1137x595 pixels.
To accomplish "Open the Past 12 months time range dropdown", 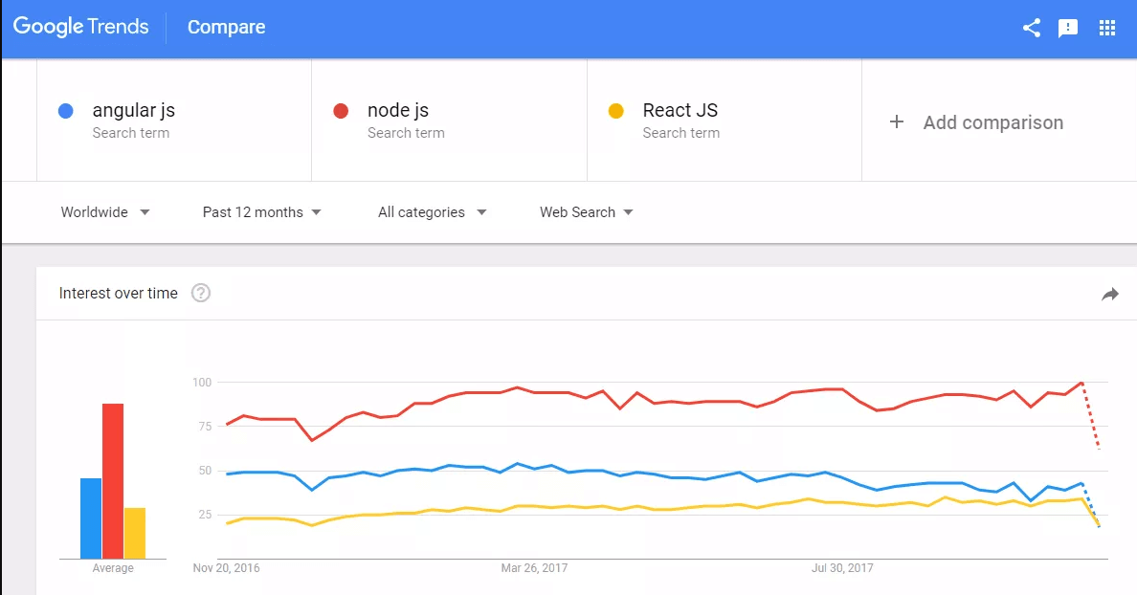I will pos(261,211).
